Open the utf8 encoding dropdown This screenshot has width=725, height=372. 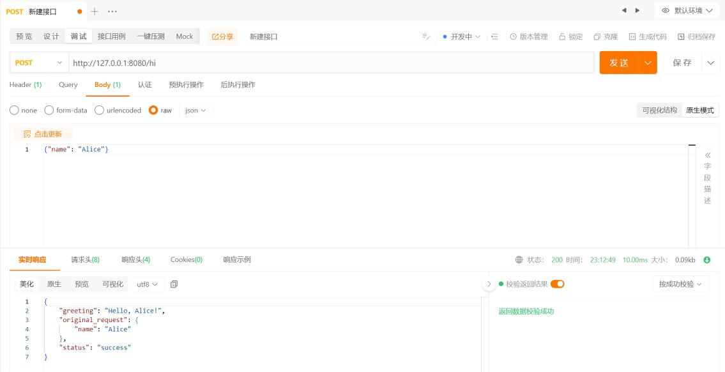coord(146,284)
